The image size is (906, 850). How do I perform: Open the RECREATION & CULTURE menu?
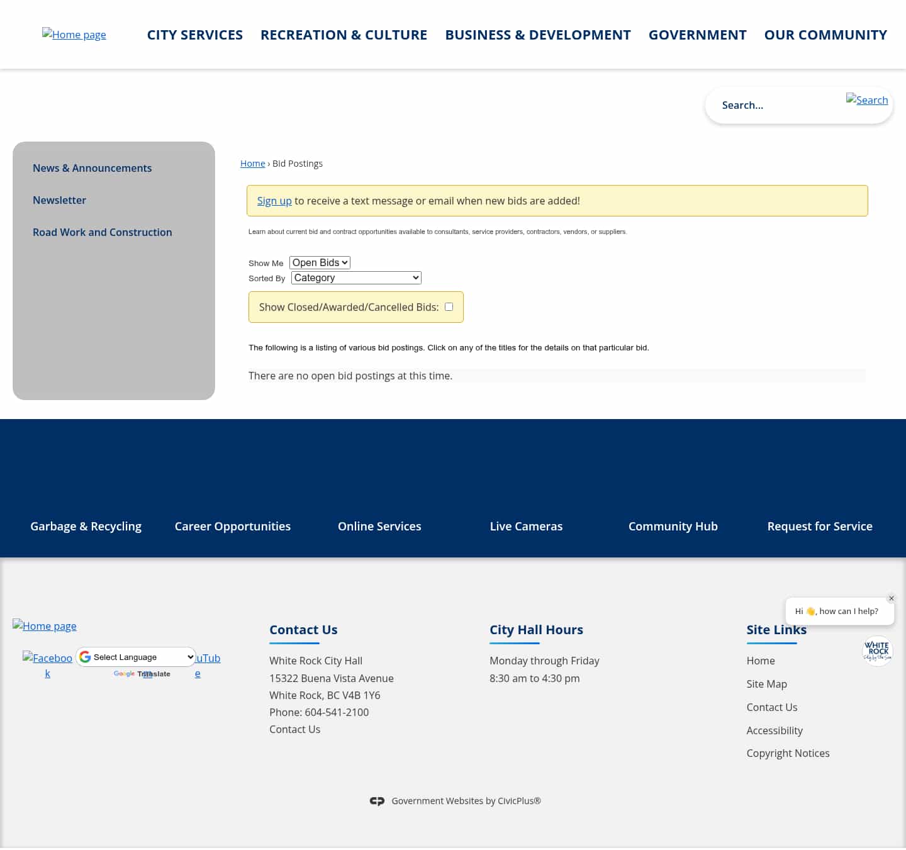point(344,35)
